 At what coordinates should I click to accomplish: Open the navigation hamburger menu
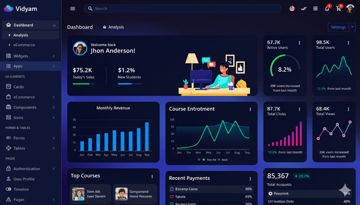pos(73,8)
